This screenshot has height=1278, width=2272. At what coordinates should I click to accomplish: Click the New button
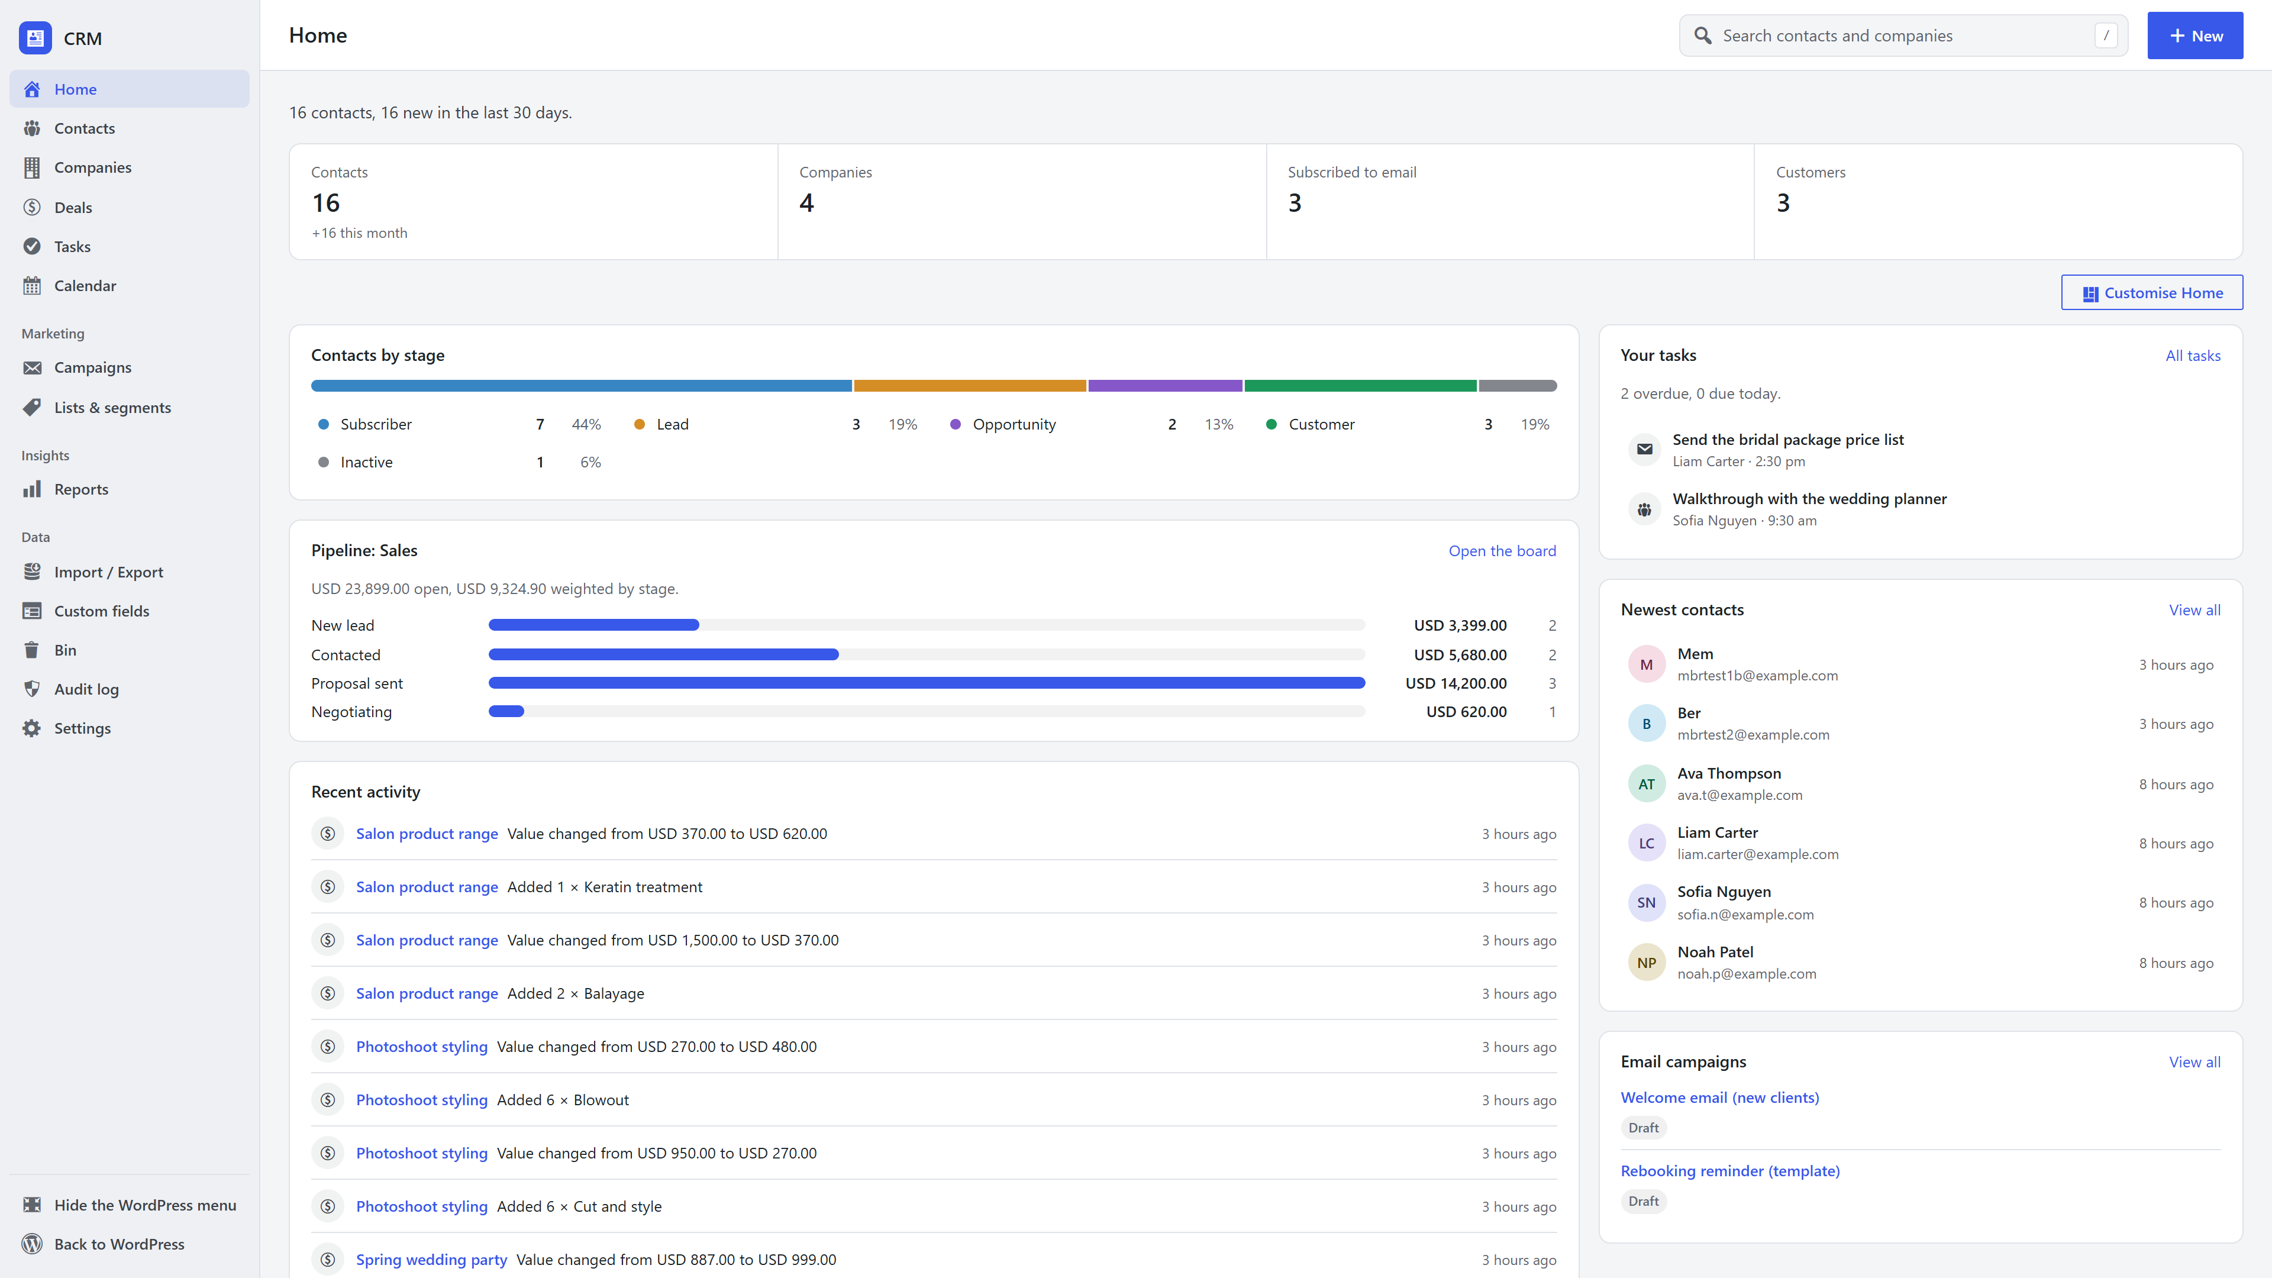click(x=2195, y=35)
